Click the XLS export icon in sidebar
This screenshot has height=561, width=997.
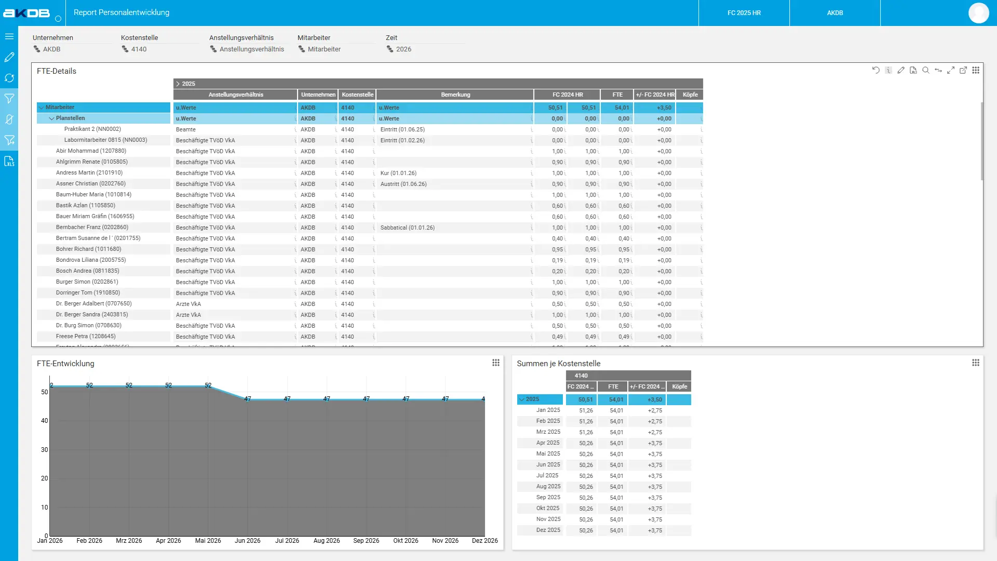click(x=9, y=161)
